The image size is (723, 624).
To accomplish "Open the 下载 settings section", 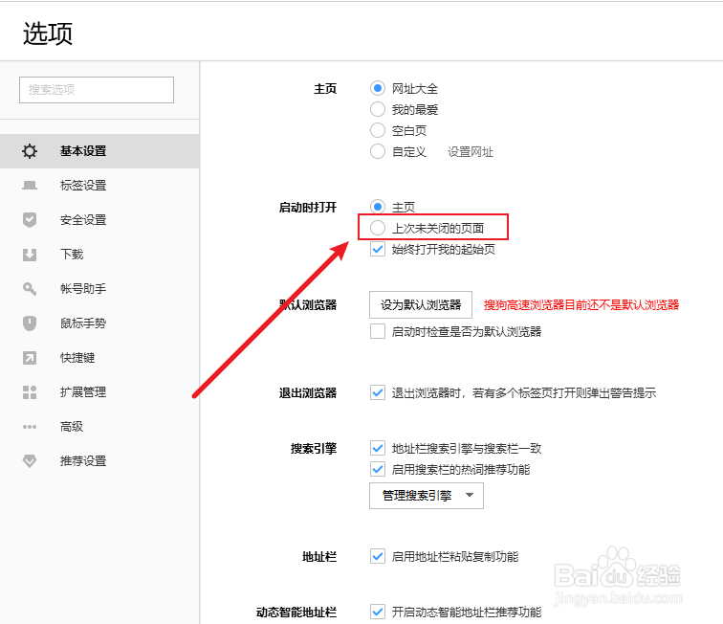I will pyautogui.click(x=99, y=255).
